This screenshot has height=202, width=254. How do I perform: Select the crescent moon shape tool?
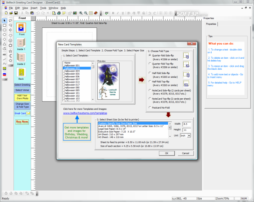click(x=10, y=56)
